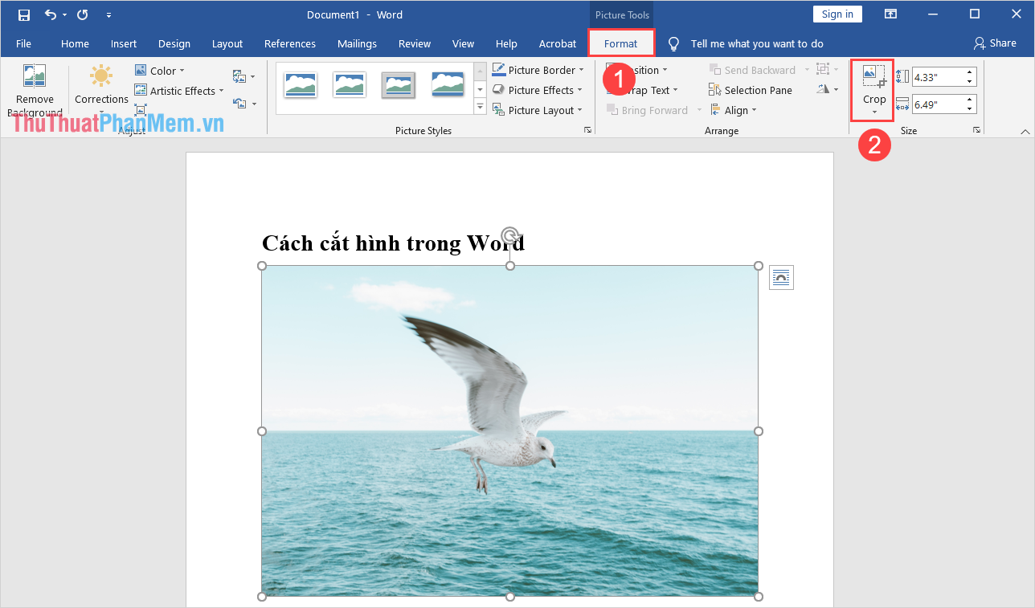Open the Picture Border dropdown
This screenshot has height=608, width=1035.
click(538, 70)
